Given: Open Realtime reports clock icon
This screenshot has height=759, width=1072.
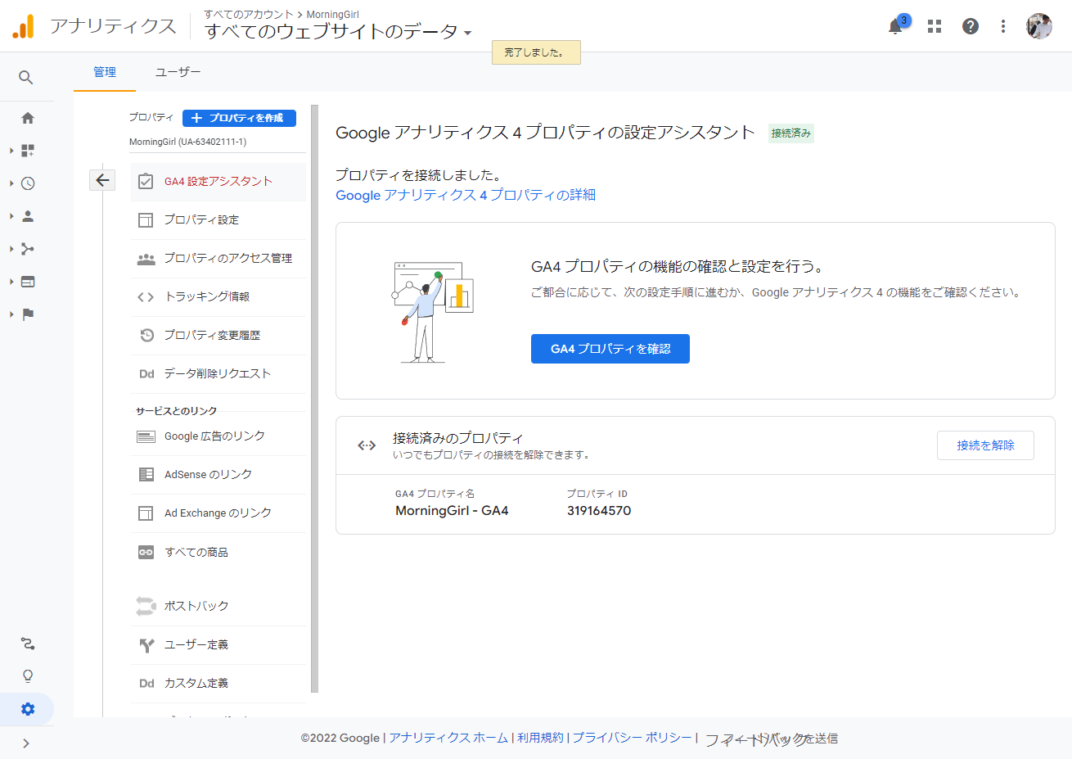Looking at the screenshot, I should tap(28, 183).
